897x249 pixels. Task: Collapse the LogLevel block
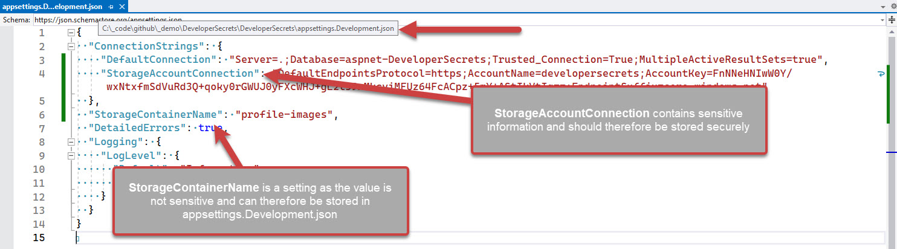point(71,156)
